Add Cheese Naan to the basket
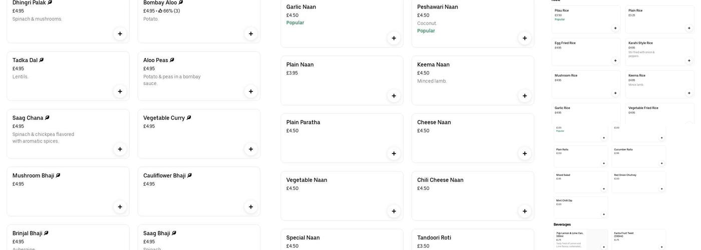 click(x=525, y=153)
